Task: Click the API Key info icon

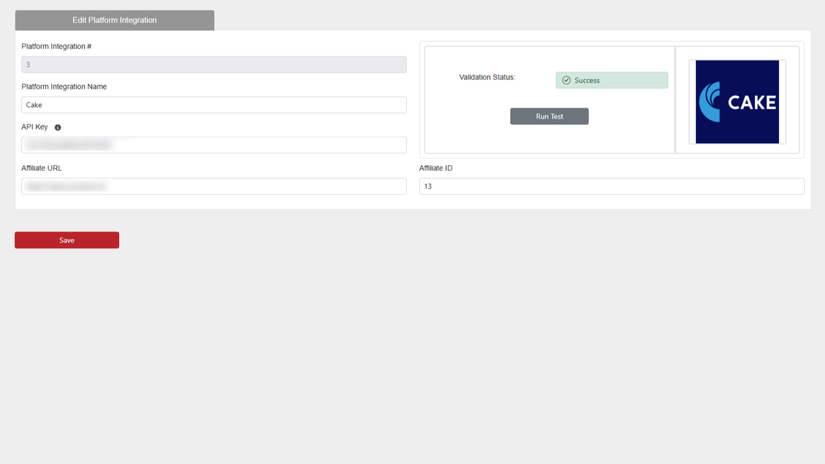Action: pyautogui.click(x=58, y=128)
